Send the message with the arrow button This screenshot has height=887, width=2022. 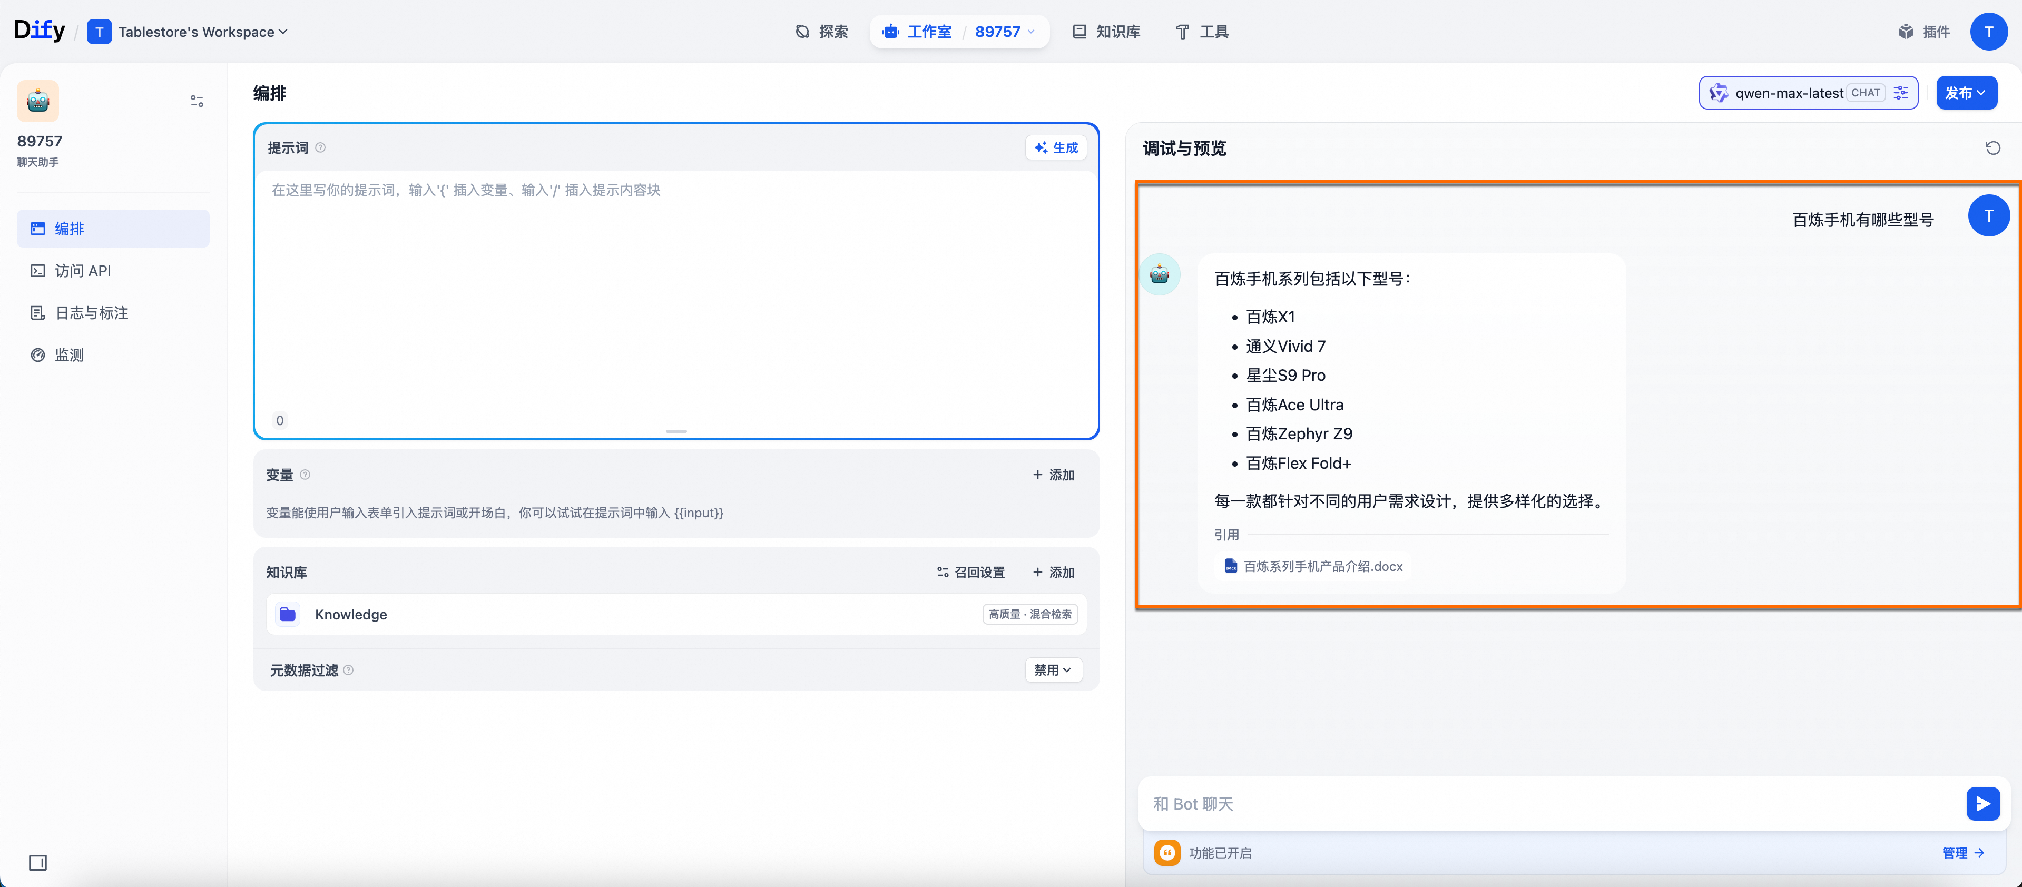[1983, 804]
